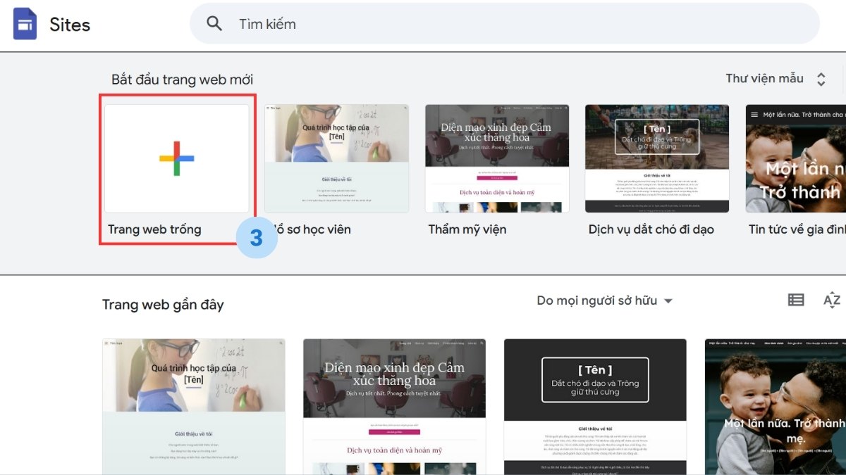Click the Trang web gần đây heading

pos(163,305)
